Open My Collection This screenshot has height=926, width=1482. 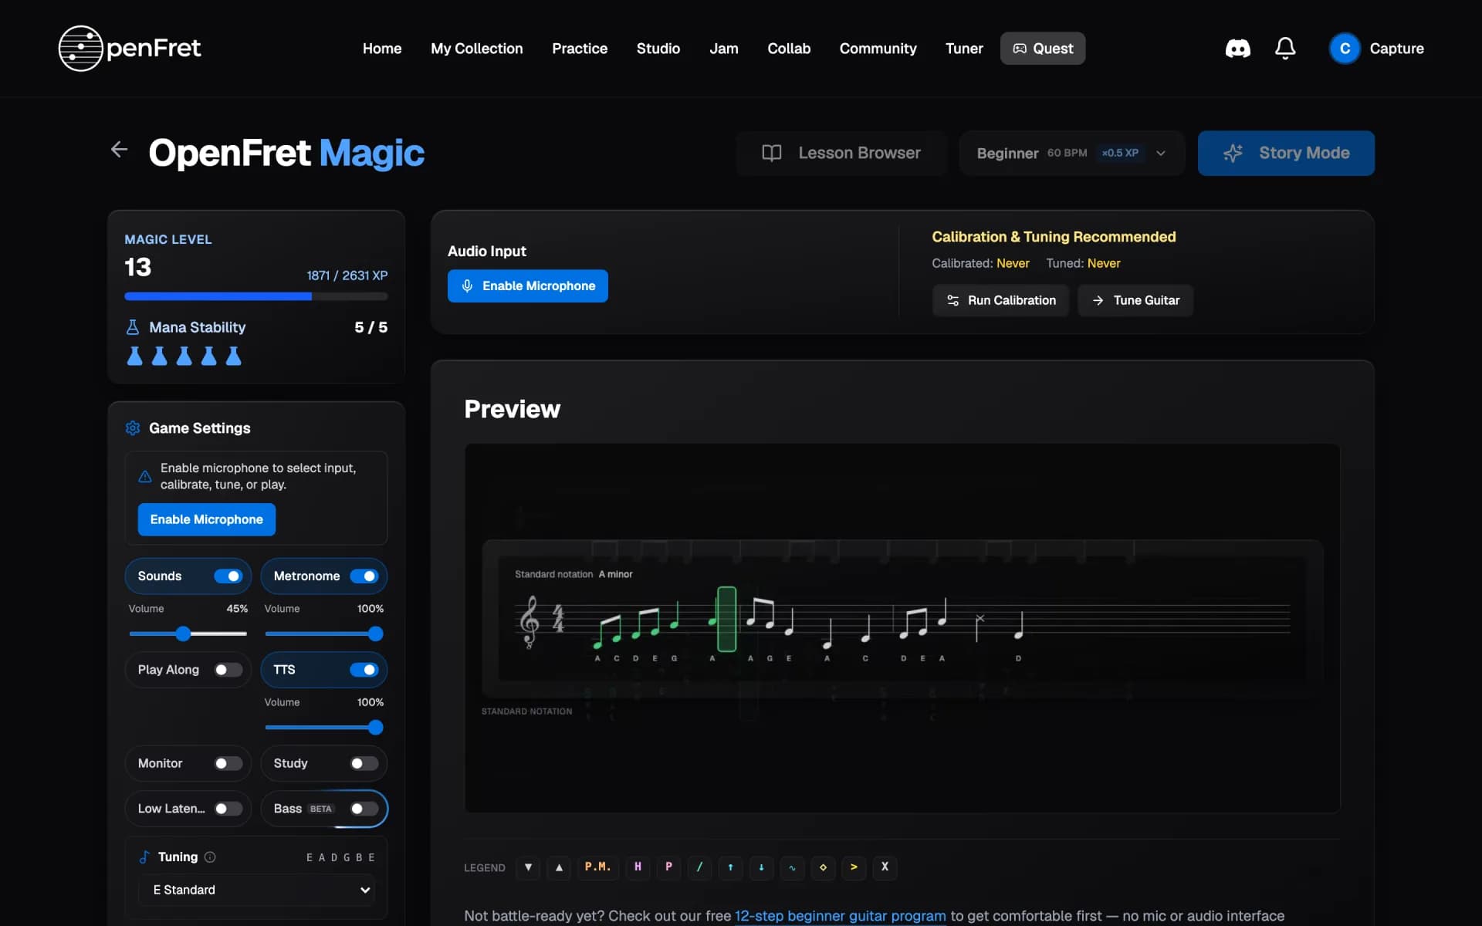477,49
